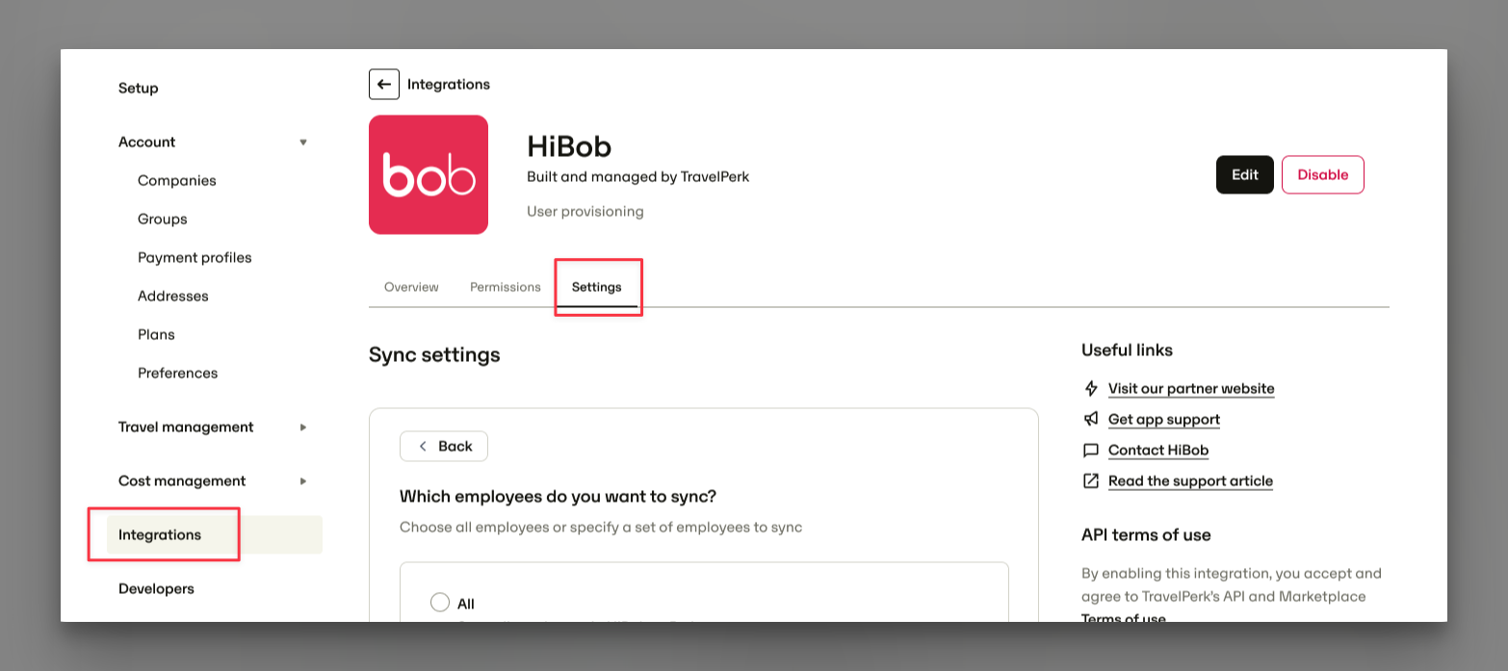Click Which employees do you want to sync
The width and height of the screenshot is (1508, 671).
point(559,497)
